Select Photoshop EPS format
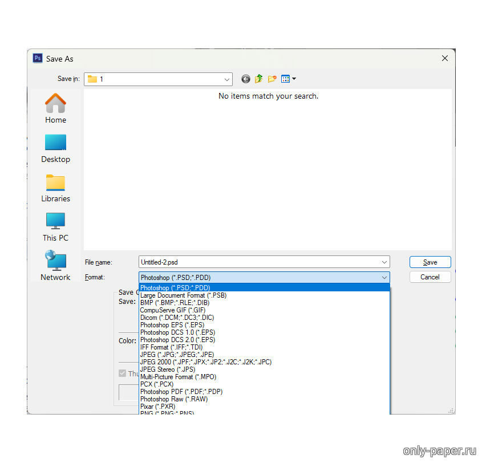The width and height of the screenshot is (482, 463). (x=264, y=325)
